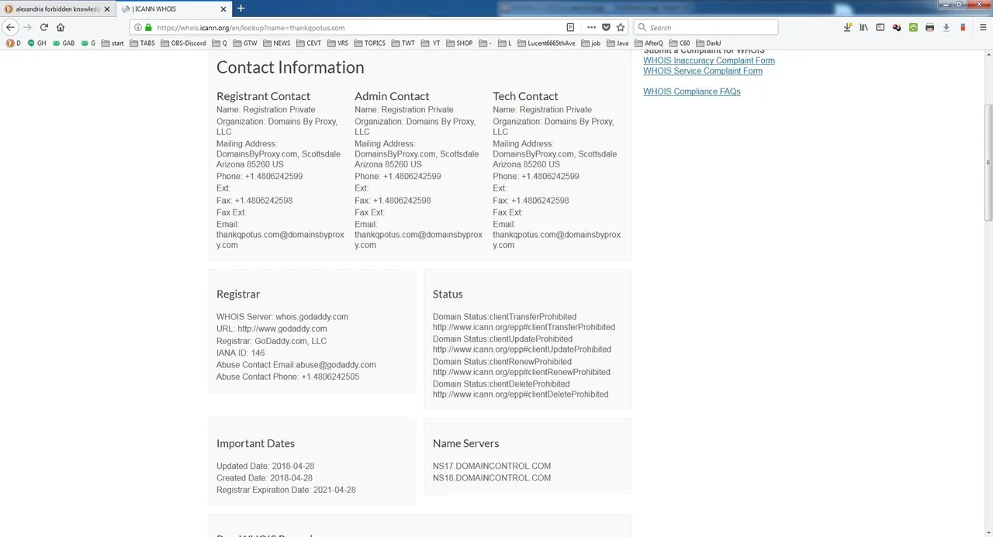Go to the browser home page

pos(61,27)
